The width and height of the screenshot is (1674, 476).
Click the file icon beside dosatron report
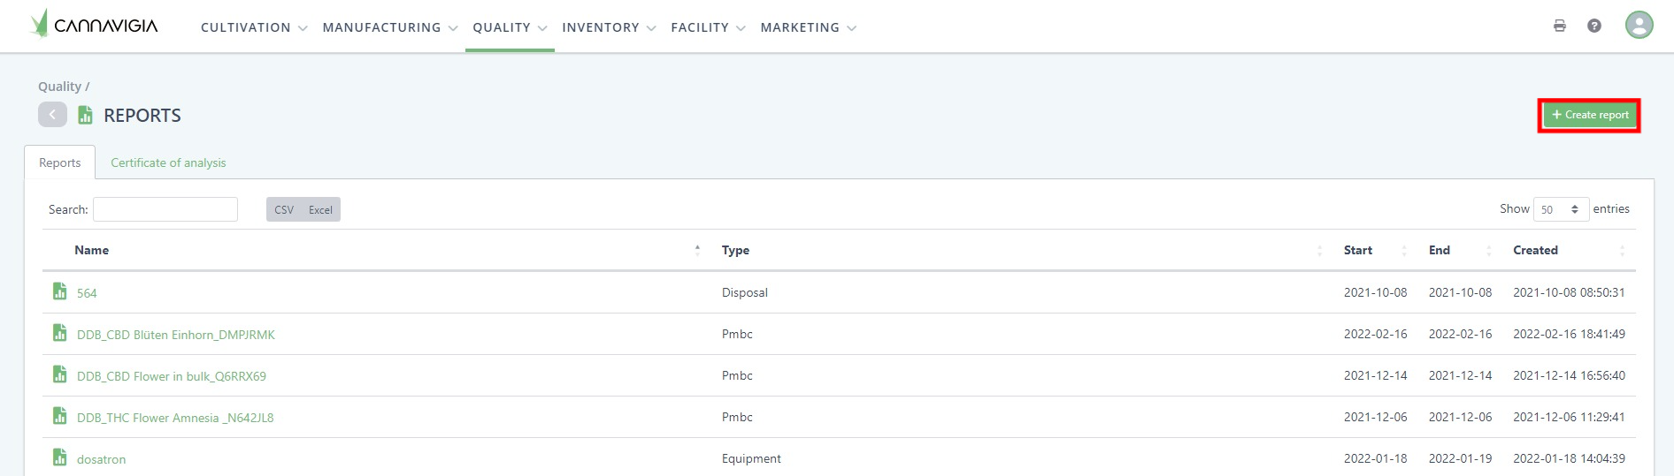59,457
